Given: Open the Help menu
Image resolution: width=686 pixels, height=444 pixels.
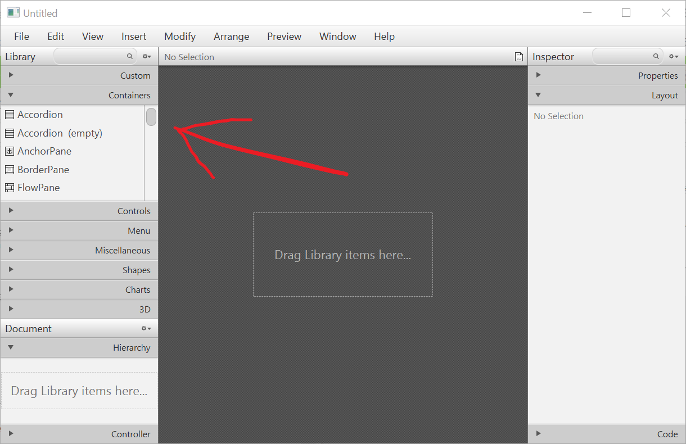Looking at the screenshot, I should [x=384, y=37].
